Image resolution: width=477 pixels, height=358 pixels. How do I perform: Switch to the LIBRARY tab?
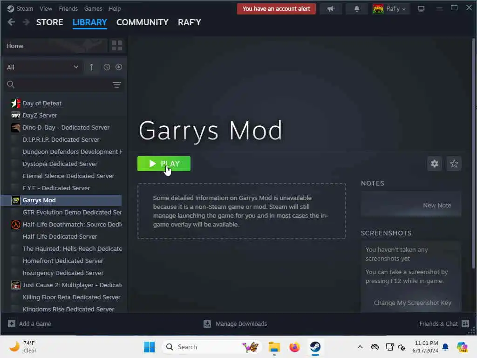coord(90,22)
